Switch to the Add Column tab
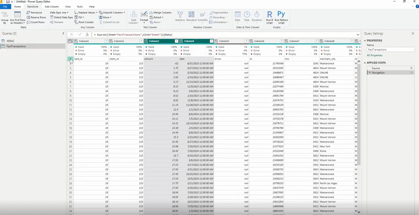The image size is (419, 215). (x=52, y=7)
